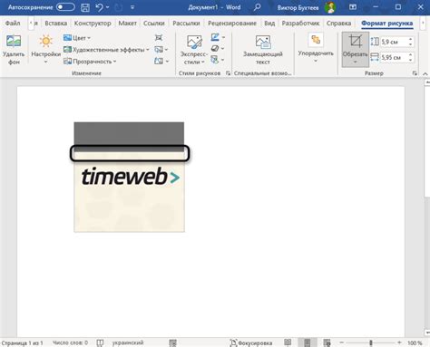Open the Экспресс-стили gallery button
This screenshot has height=347, width=430.
pos(194,50)
